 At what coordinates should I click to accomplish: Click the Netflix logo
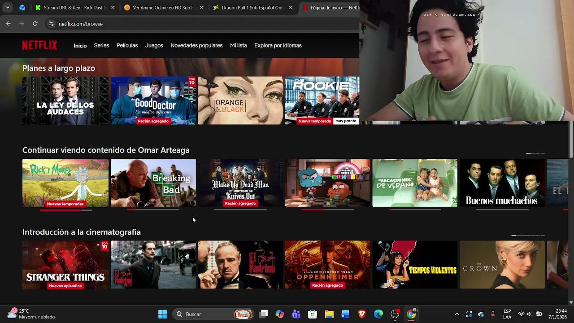click(x=39, y=45)
